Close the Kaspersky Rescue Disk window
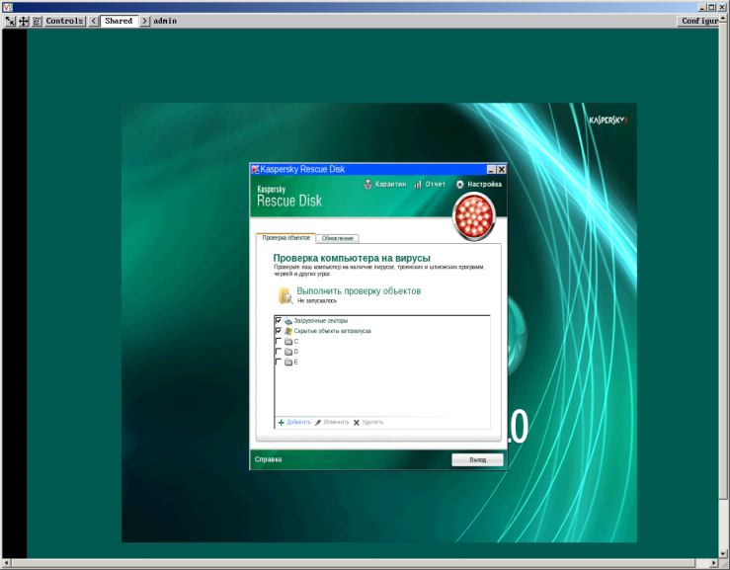Viewport: 730px width, 570px height. point(502,170)
